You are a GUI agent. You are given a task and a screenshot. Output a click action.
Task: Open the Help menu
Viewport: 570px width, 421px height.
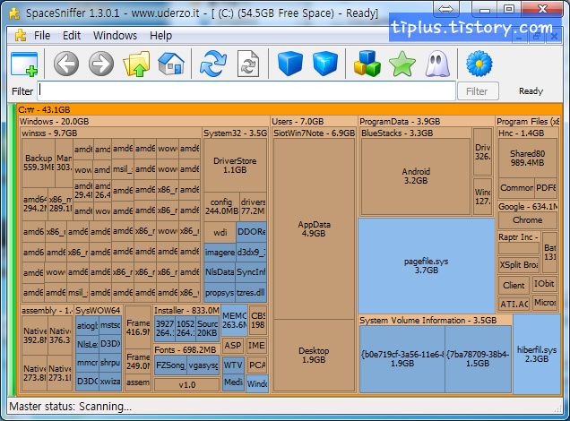[160, 36]
